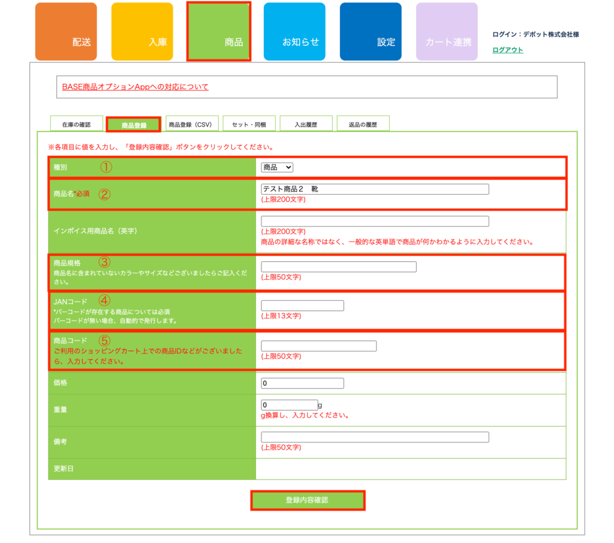Click the 商品名 input field
Screen dimensions: 614x543
click(375, 189)
